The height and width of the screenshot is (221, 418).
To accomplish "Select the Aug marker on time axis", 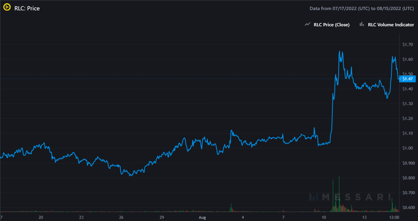I will coord(202,217).
